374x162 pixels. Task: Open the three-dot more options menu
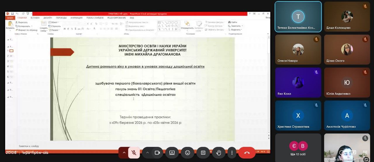pos(232,153)
